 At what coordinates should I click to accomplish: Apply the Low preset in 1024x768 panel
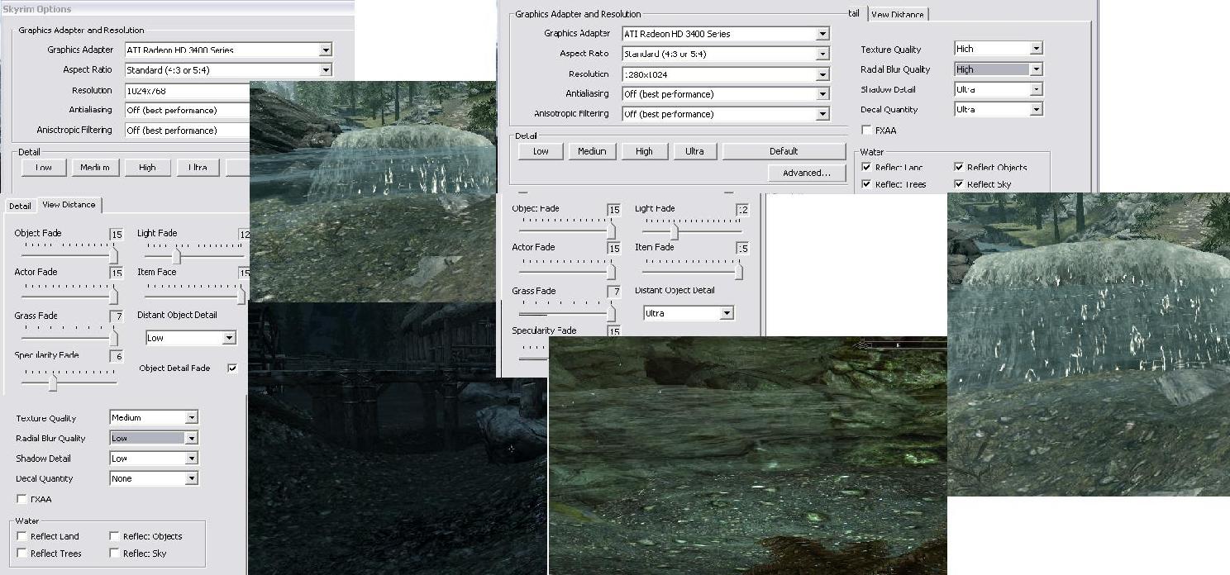[x=44, y=168]
